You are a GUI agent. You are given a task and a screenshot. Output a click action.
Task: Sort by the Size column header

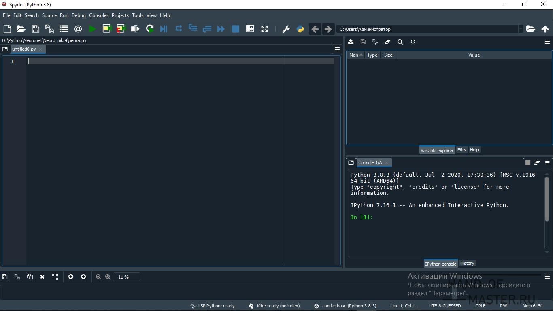click(x=388, y=55)
